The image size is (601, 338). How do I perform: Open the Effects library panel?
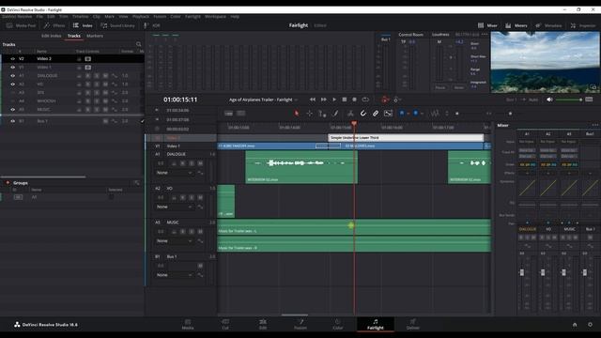pos(54,25)
